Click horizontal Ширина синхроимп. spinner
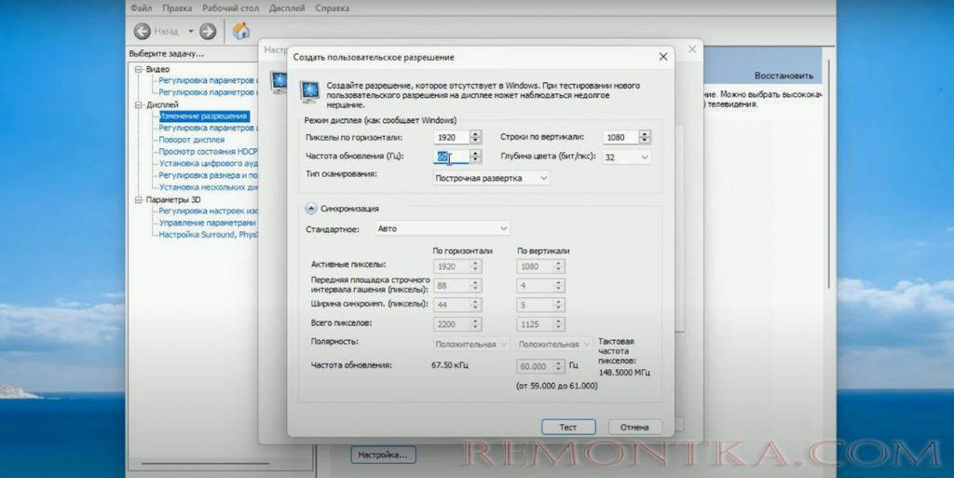The image size is (954, 478). [x=476, y=305]
